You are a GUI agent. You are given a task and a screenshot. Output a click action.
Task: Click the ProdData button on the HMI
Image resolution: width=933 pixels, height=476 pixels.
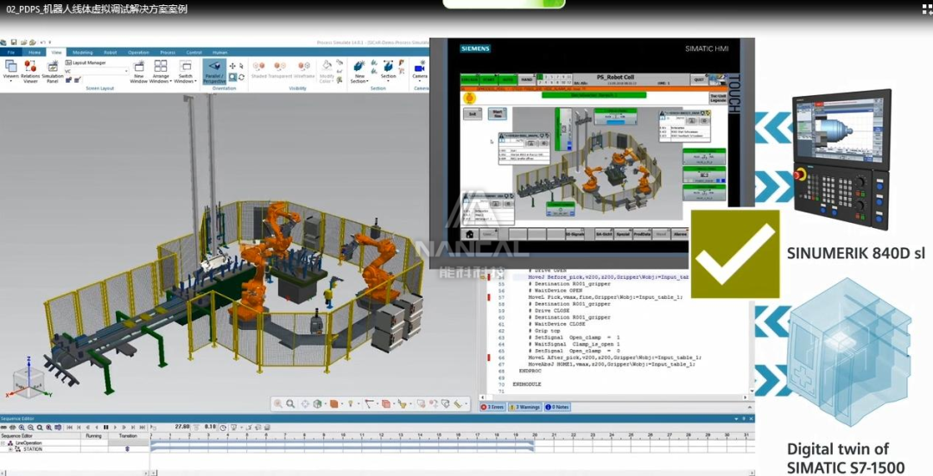642,234
